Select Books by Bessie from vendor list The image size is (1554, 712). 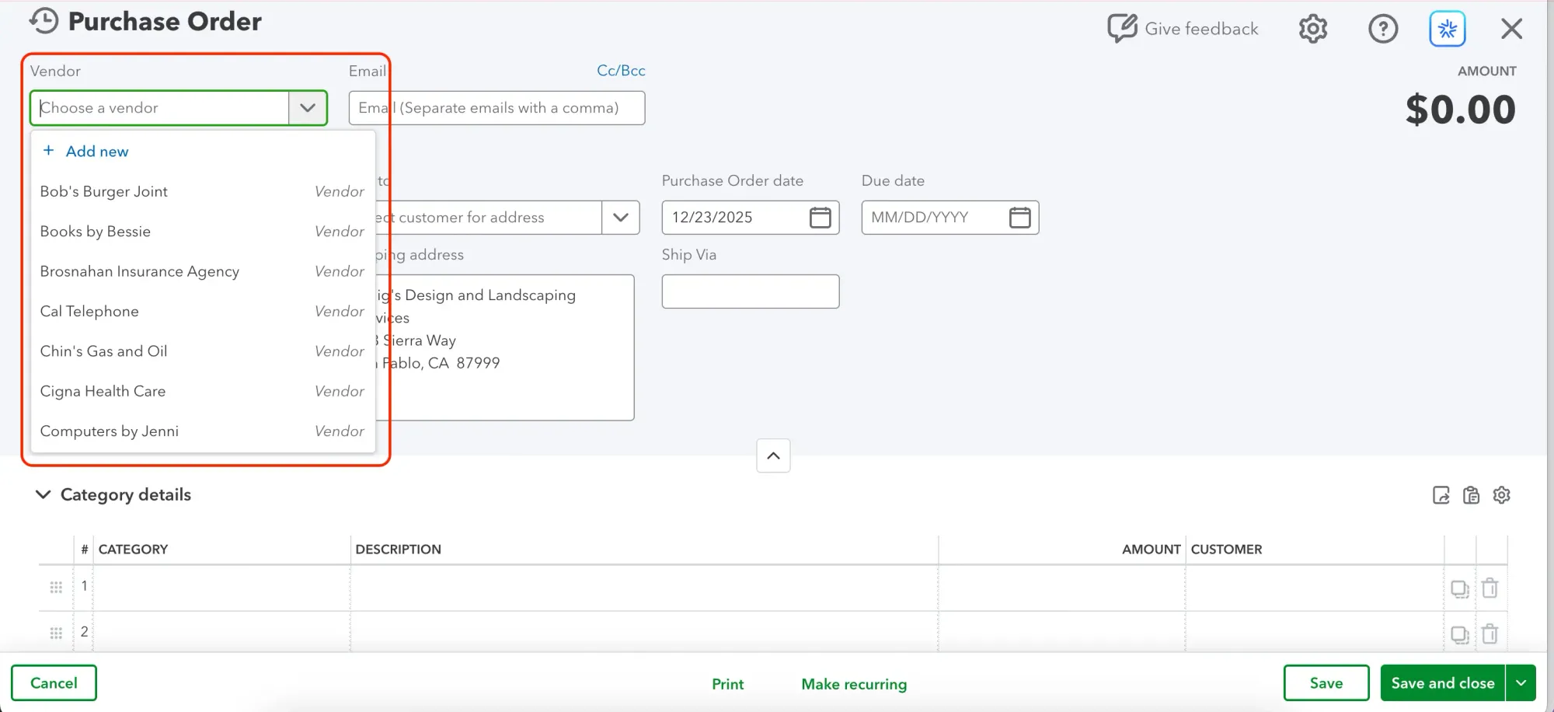(95, 231)
